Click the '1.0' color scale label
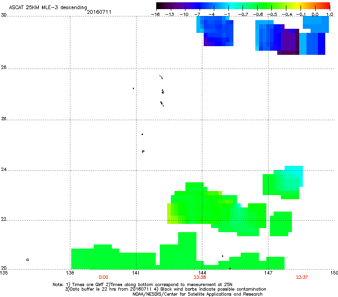338x297 pixels. [330, 15]
